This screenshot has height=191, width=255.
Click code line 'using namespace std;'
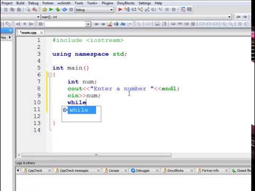coord(90,54)
